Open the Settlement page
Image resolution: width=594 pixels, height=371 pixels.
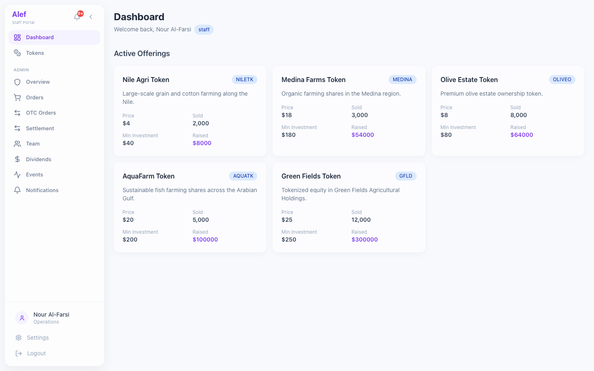pos(40,128)
